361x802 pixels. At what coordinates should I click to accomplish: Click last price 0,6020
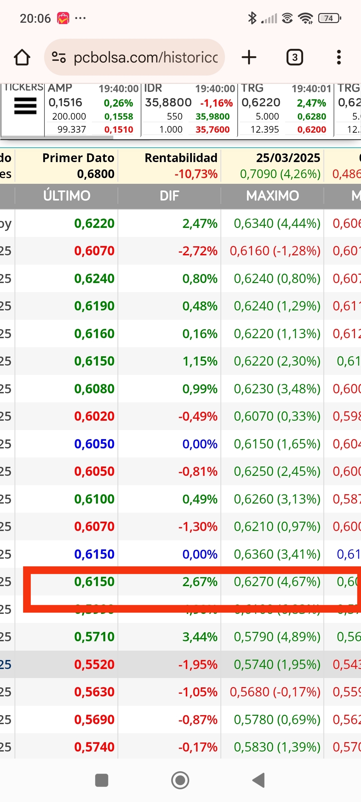pos(94,416)
